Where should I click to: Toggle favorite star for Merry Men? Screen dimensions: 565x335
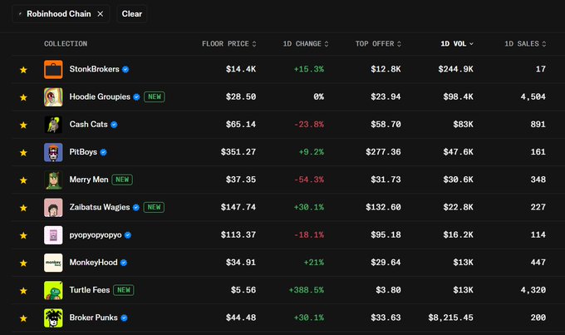click(x=23, y=180)
